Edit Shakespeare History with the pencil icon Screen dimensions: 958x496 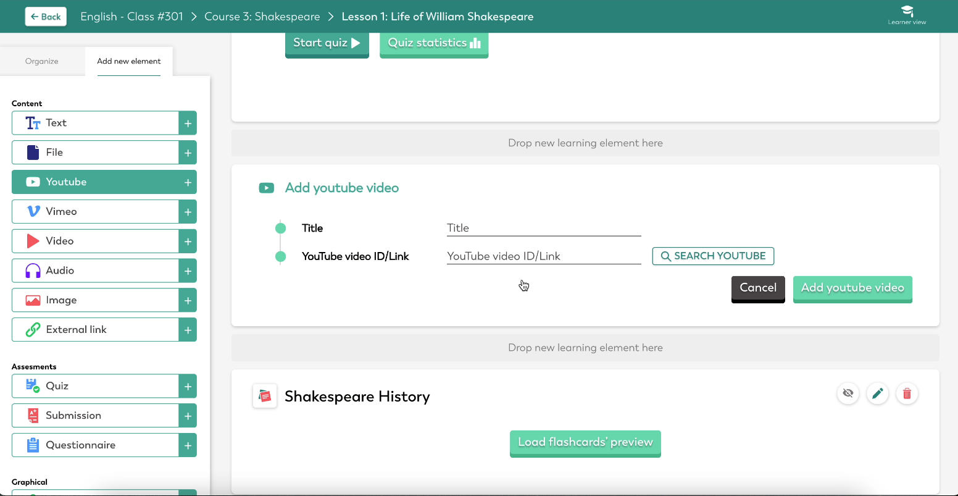pyautogui.click(x=877, y=393)
